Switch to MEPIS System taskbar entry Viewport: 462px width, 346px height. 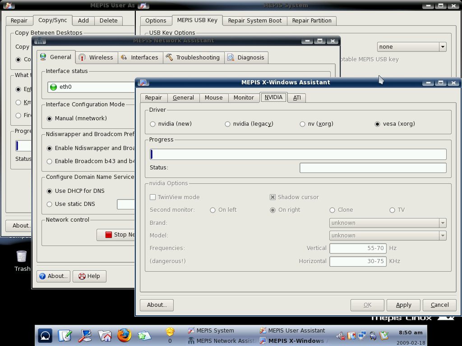[x=211, y=330]
